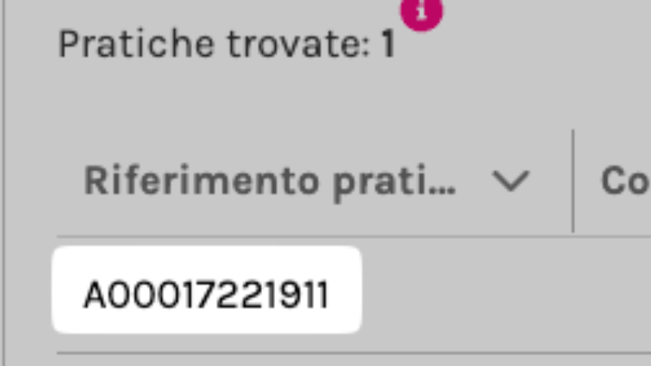
Task: Click the white highlighted box around A00017221911
Action: coord(207,290)
